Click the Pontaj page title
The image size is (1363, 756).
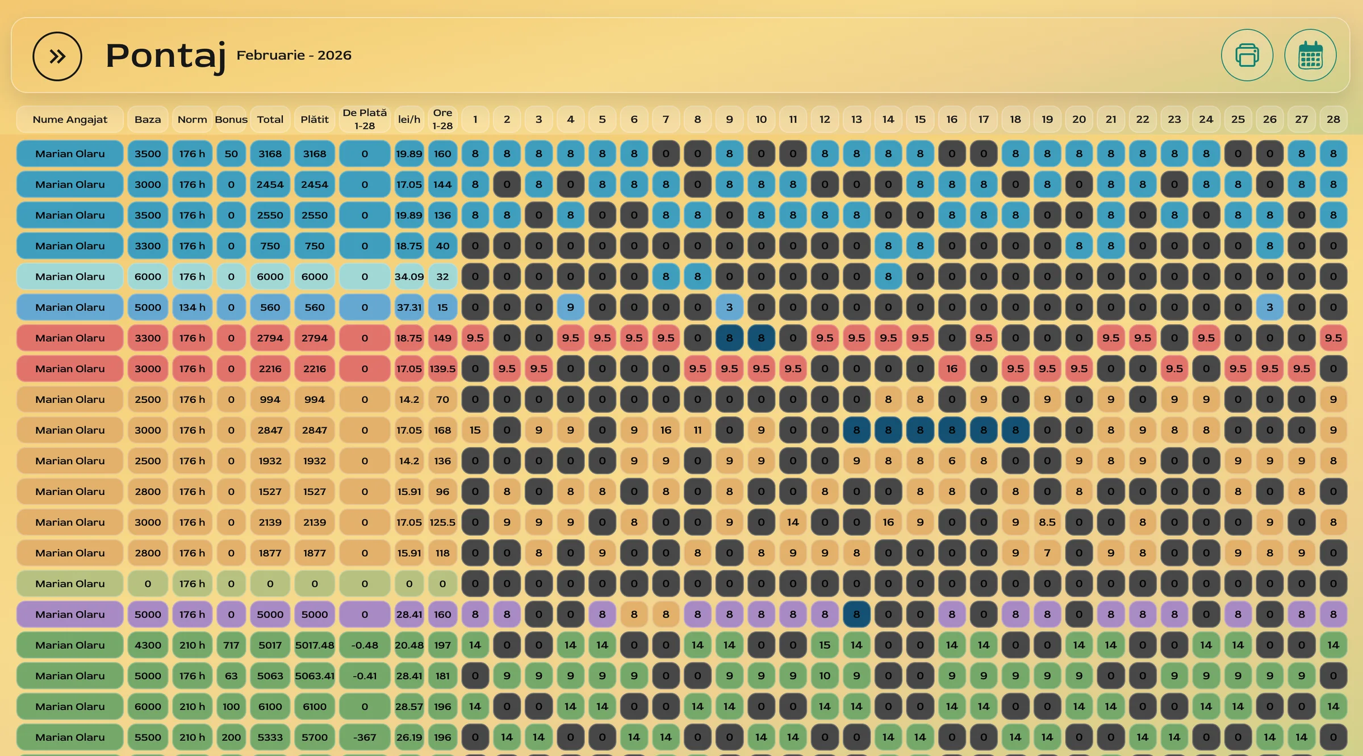165,56
